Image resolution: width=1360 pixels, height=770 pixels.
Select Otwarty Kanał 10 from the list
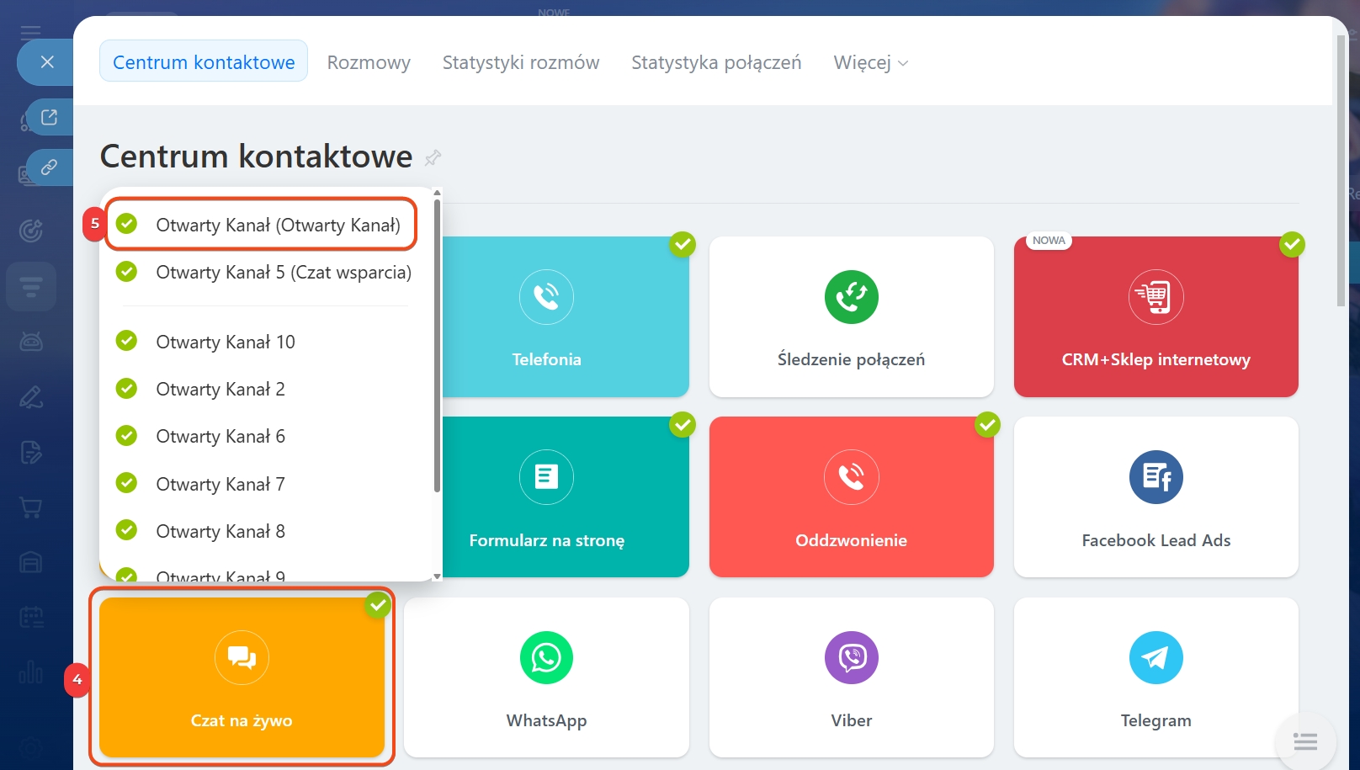[226, 342]
